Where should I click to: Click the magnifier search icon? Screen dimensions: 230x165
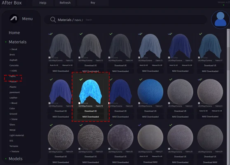pos(53,20)
